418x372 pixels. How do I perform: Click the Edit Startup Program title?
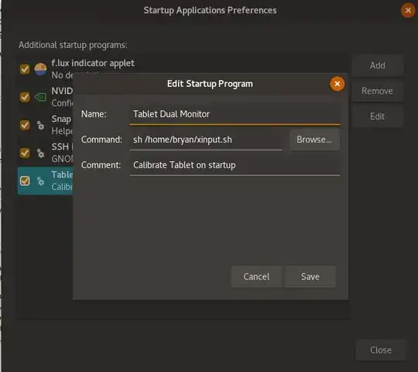[210, 84]
